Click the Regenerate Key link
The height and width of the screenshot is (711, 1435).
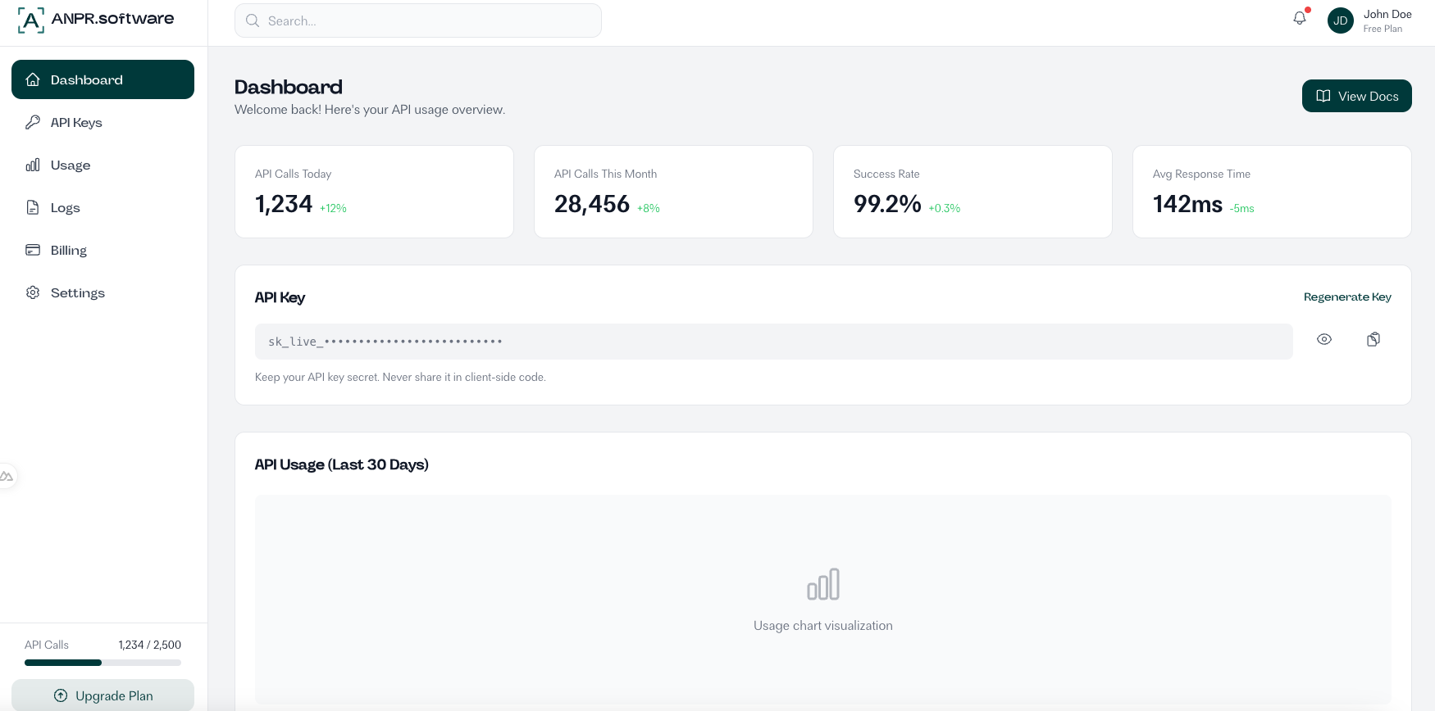[1347, 297]
